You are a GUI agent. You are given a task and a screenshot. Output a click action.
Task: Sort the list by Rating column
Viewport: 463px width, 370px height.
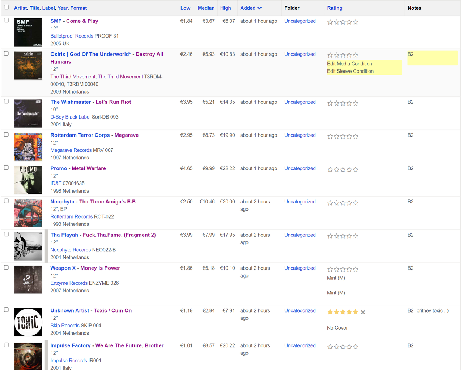[x=334, y=8]
